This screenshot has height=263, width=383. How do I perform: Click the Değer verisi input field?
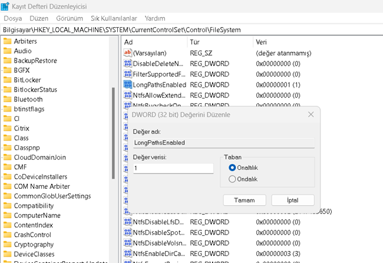173,169
